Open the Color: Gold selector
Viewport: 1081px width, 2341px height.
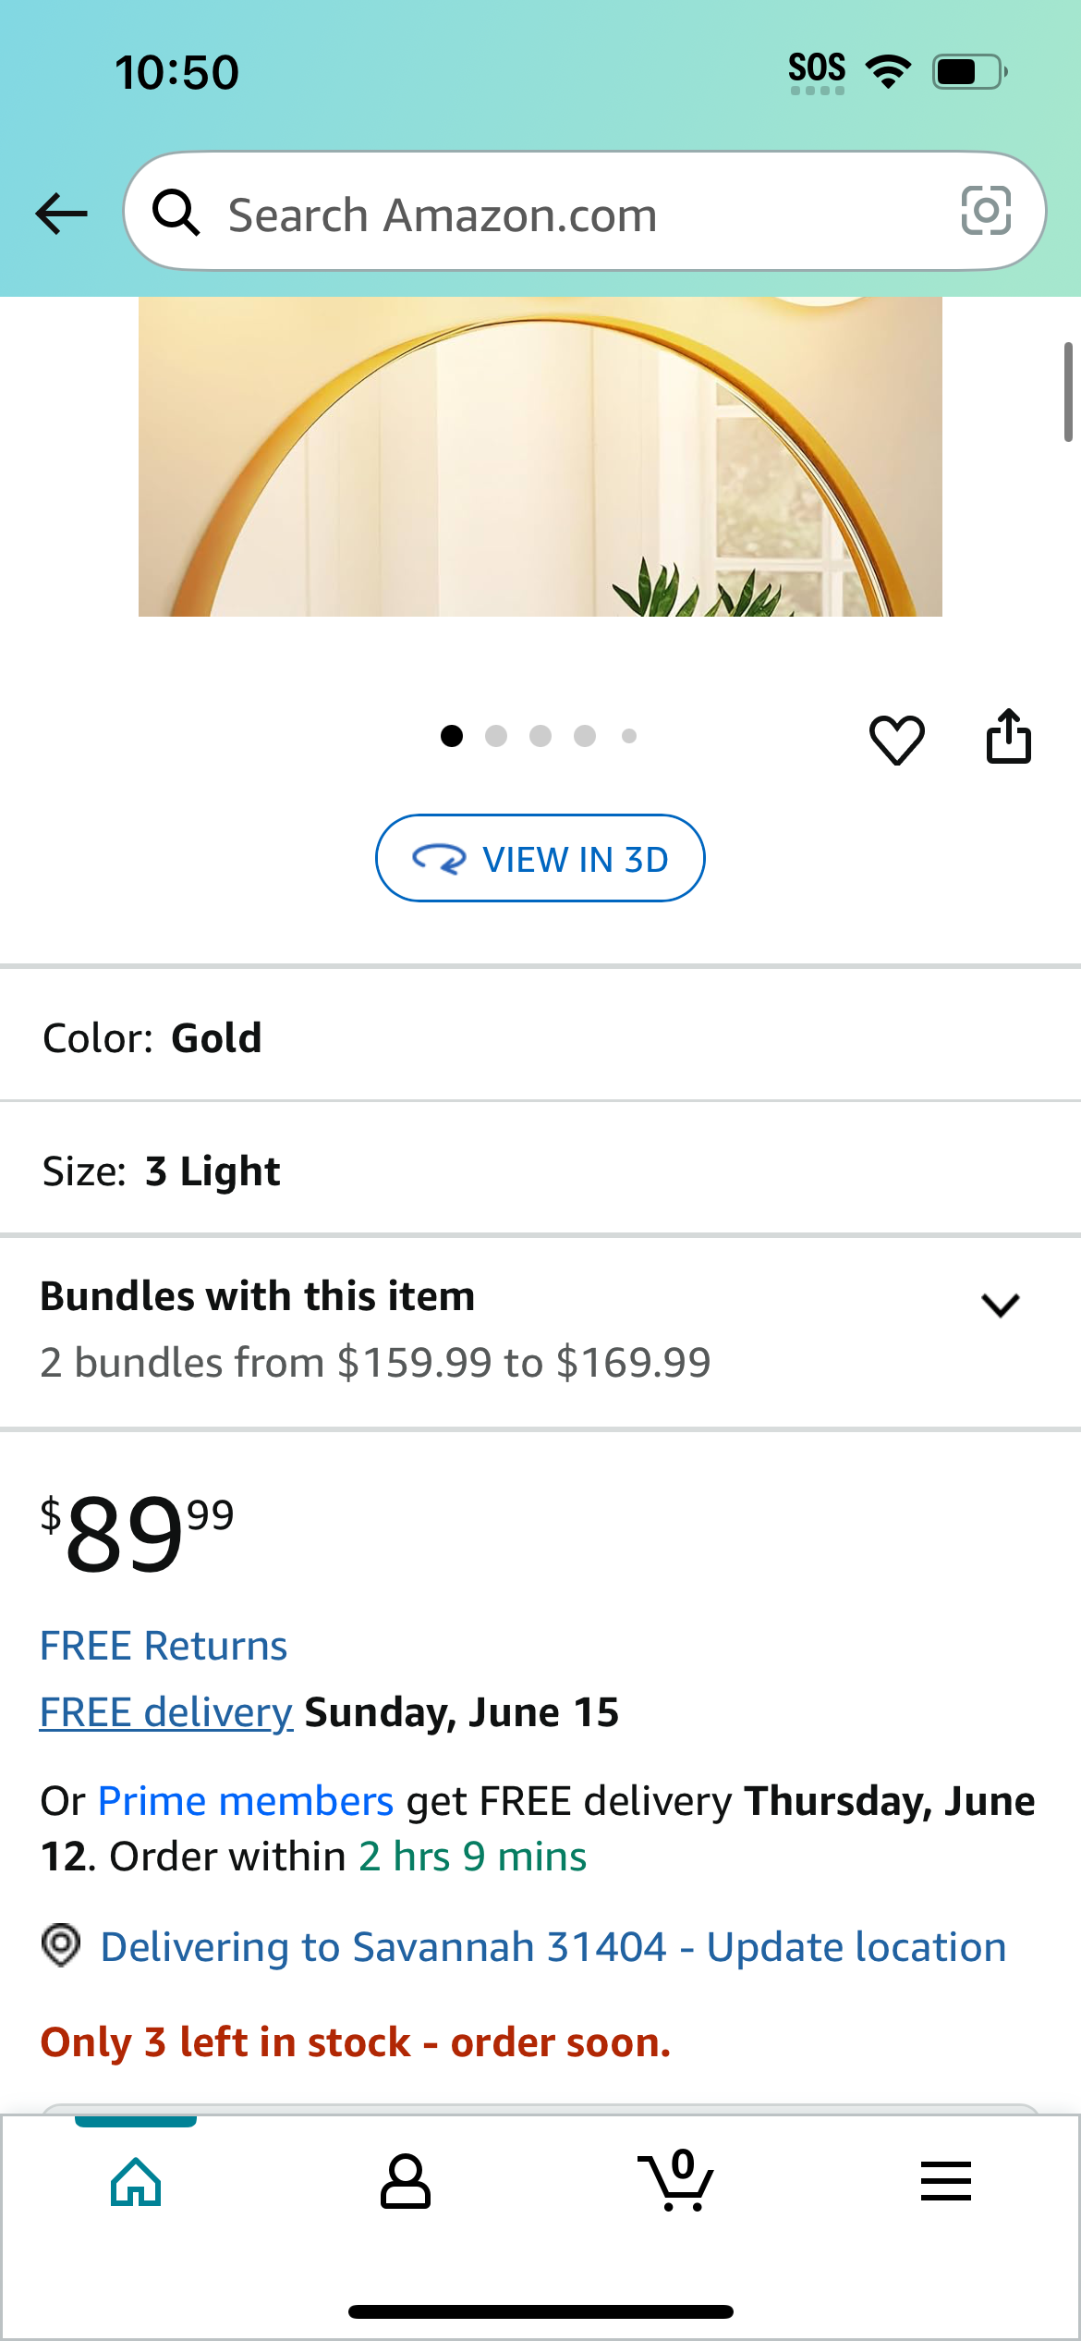pyautogui.click(x=540, y=1037)
